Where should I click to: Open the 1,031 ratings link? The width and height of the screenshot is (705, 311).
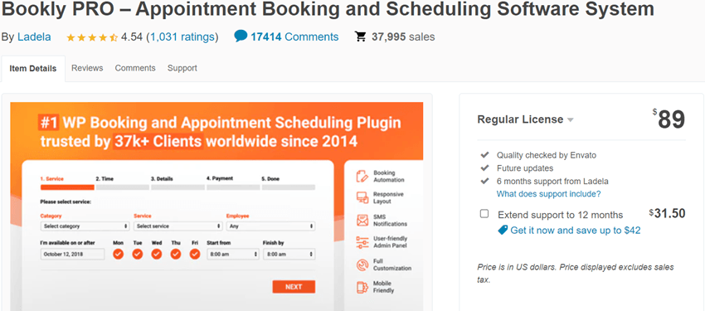click(x=182, y=36)
